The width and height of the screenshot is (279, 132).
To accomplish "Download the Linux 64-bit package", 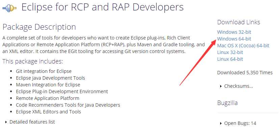I will pos(230,59).
